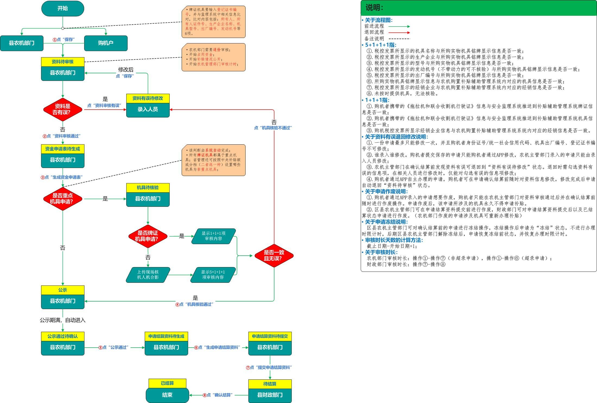Click the 是否重点机具申请? diamond

(62, 199)
